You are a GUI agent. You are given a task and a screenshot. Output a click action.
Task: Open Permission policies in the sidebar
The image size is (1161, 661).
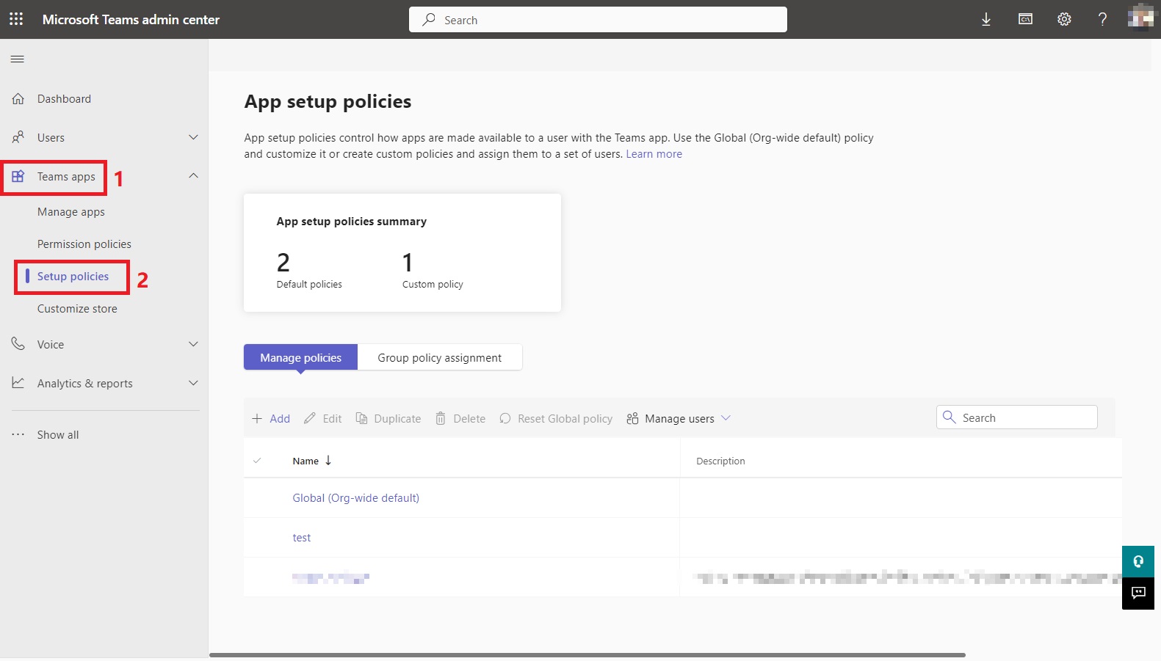coord(84,244)
